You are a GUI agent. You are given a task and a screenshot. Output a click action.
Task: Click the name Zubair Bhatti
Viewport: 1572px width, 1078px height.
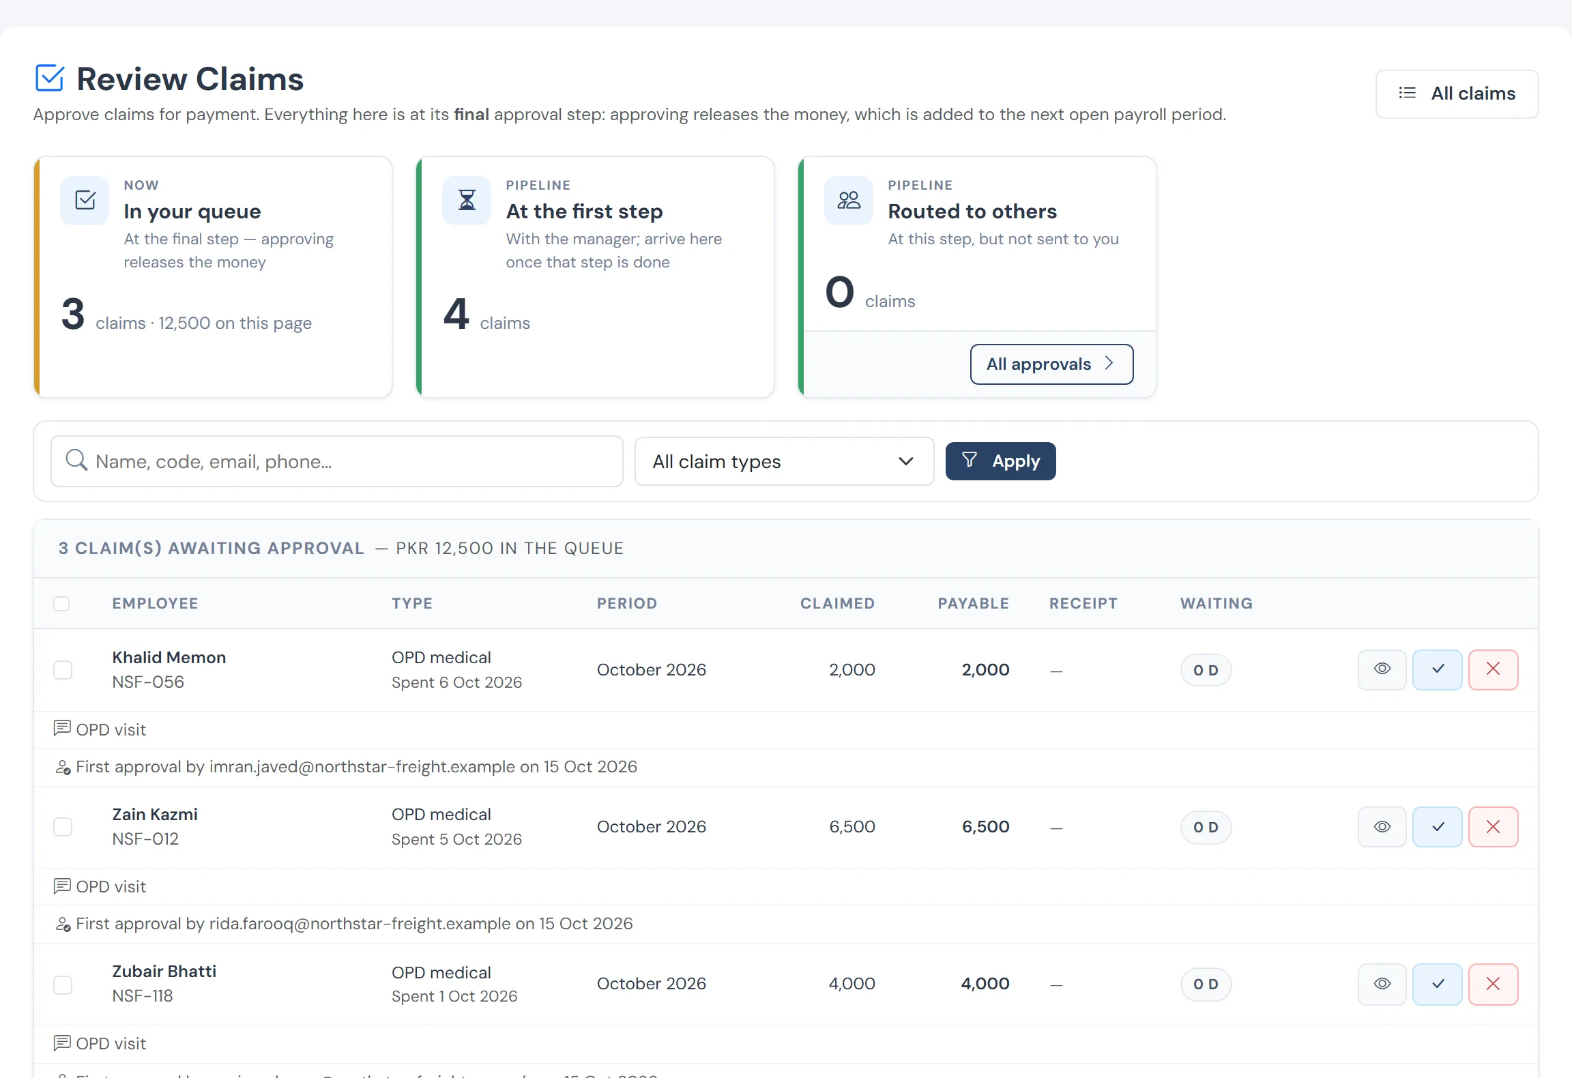point(164,971)
